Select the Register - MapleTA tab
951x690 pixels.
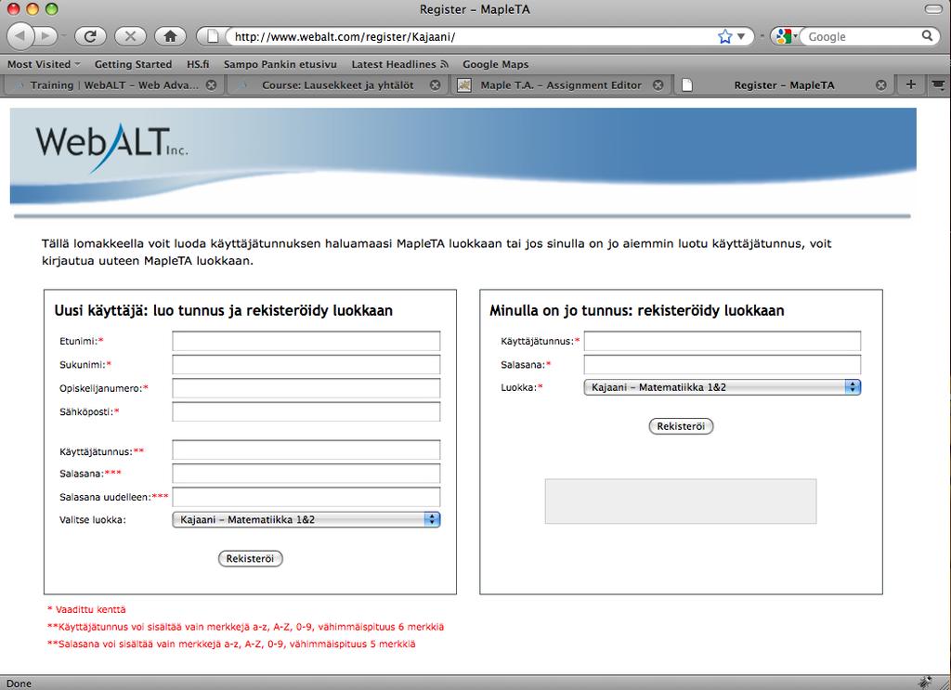(x=784, y=85)
